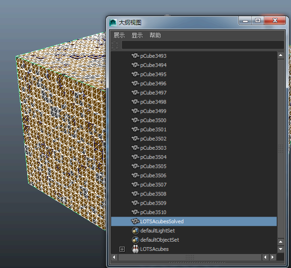291x268 pixels.
Task: Click the outliner search filter field
Action: [x=202, y=45]
